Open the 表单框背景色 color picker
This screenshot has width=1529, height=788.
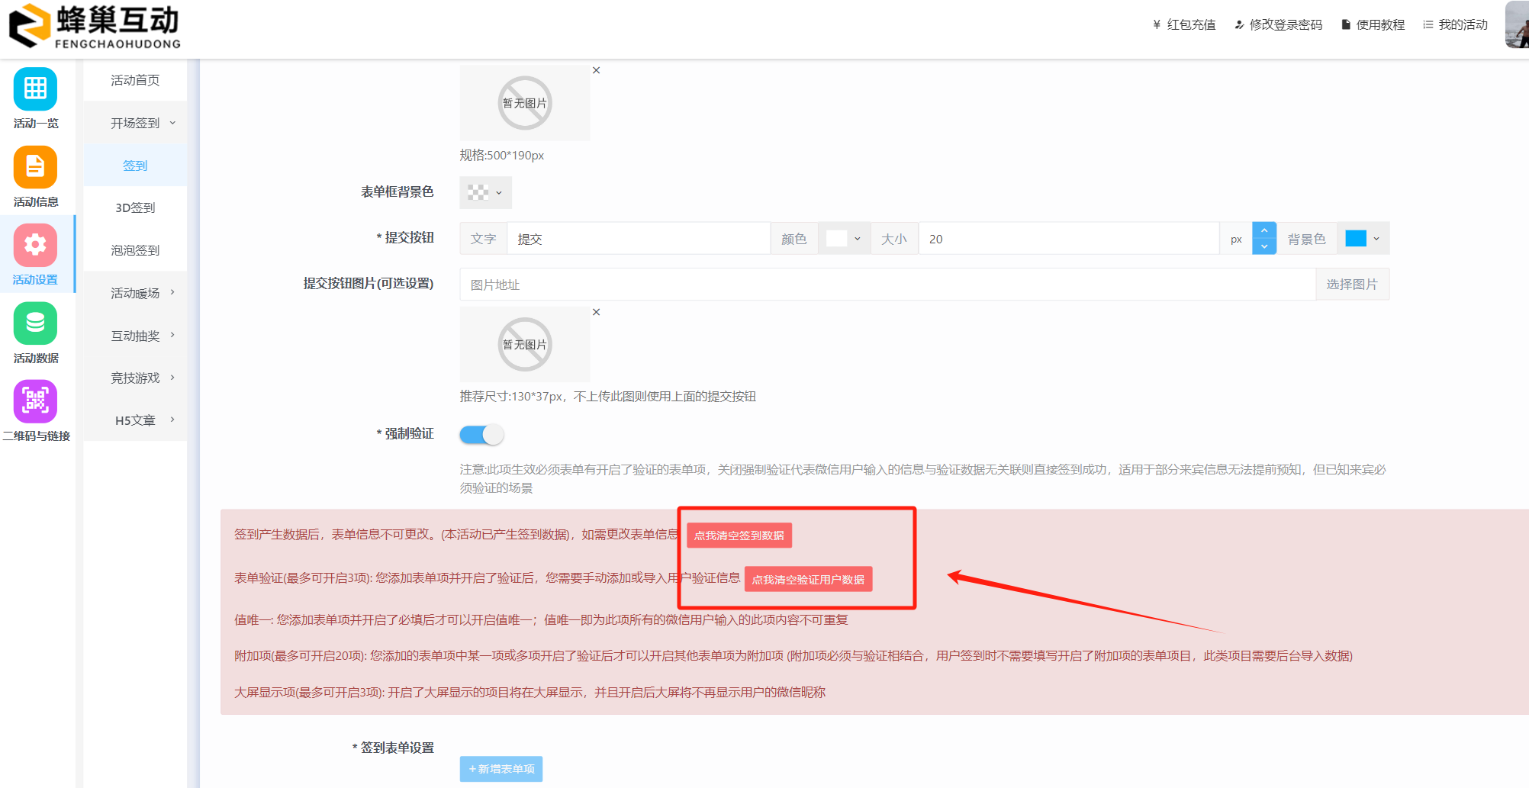(x=485, y=193)
